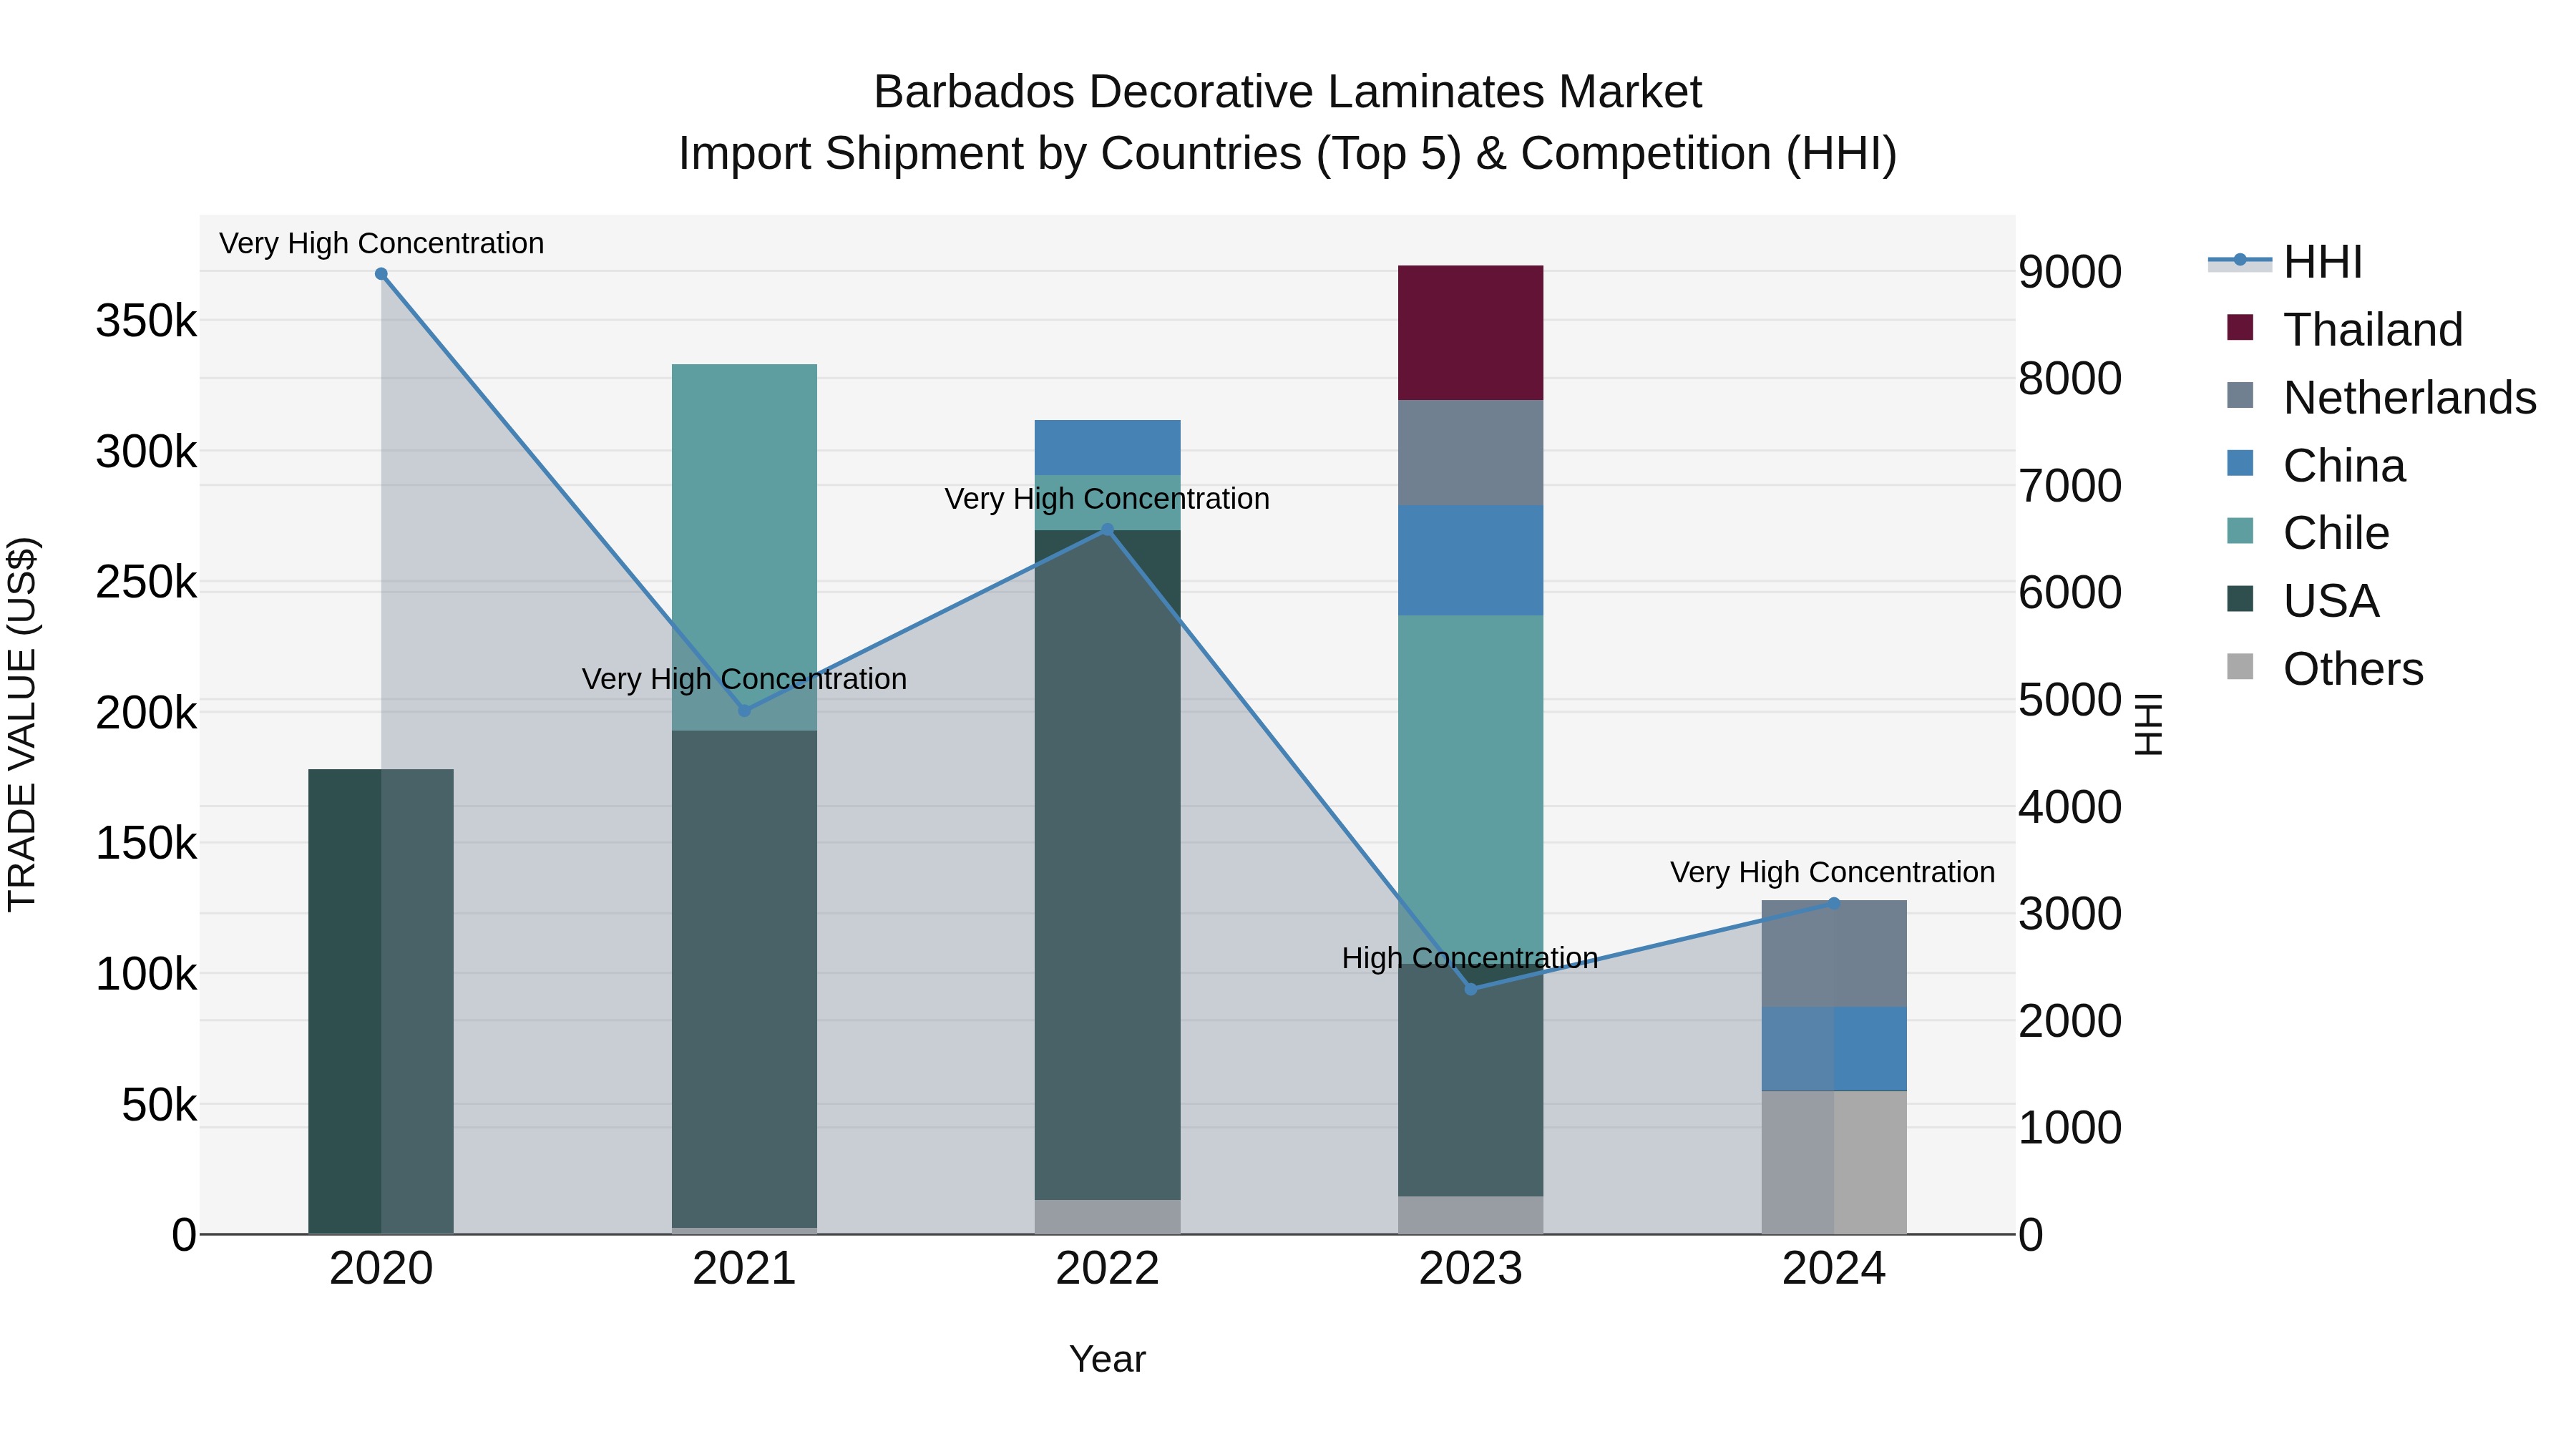Click the 'Very High Concentration' label above 2024

1832,872
